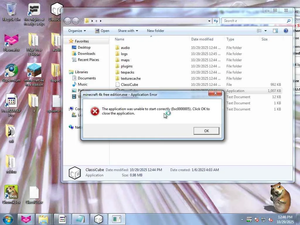The height and width of the screenshot is (225, 300).
Task: Close the Application Error dialog with X
Action: (x=215, y=93)
